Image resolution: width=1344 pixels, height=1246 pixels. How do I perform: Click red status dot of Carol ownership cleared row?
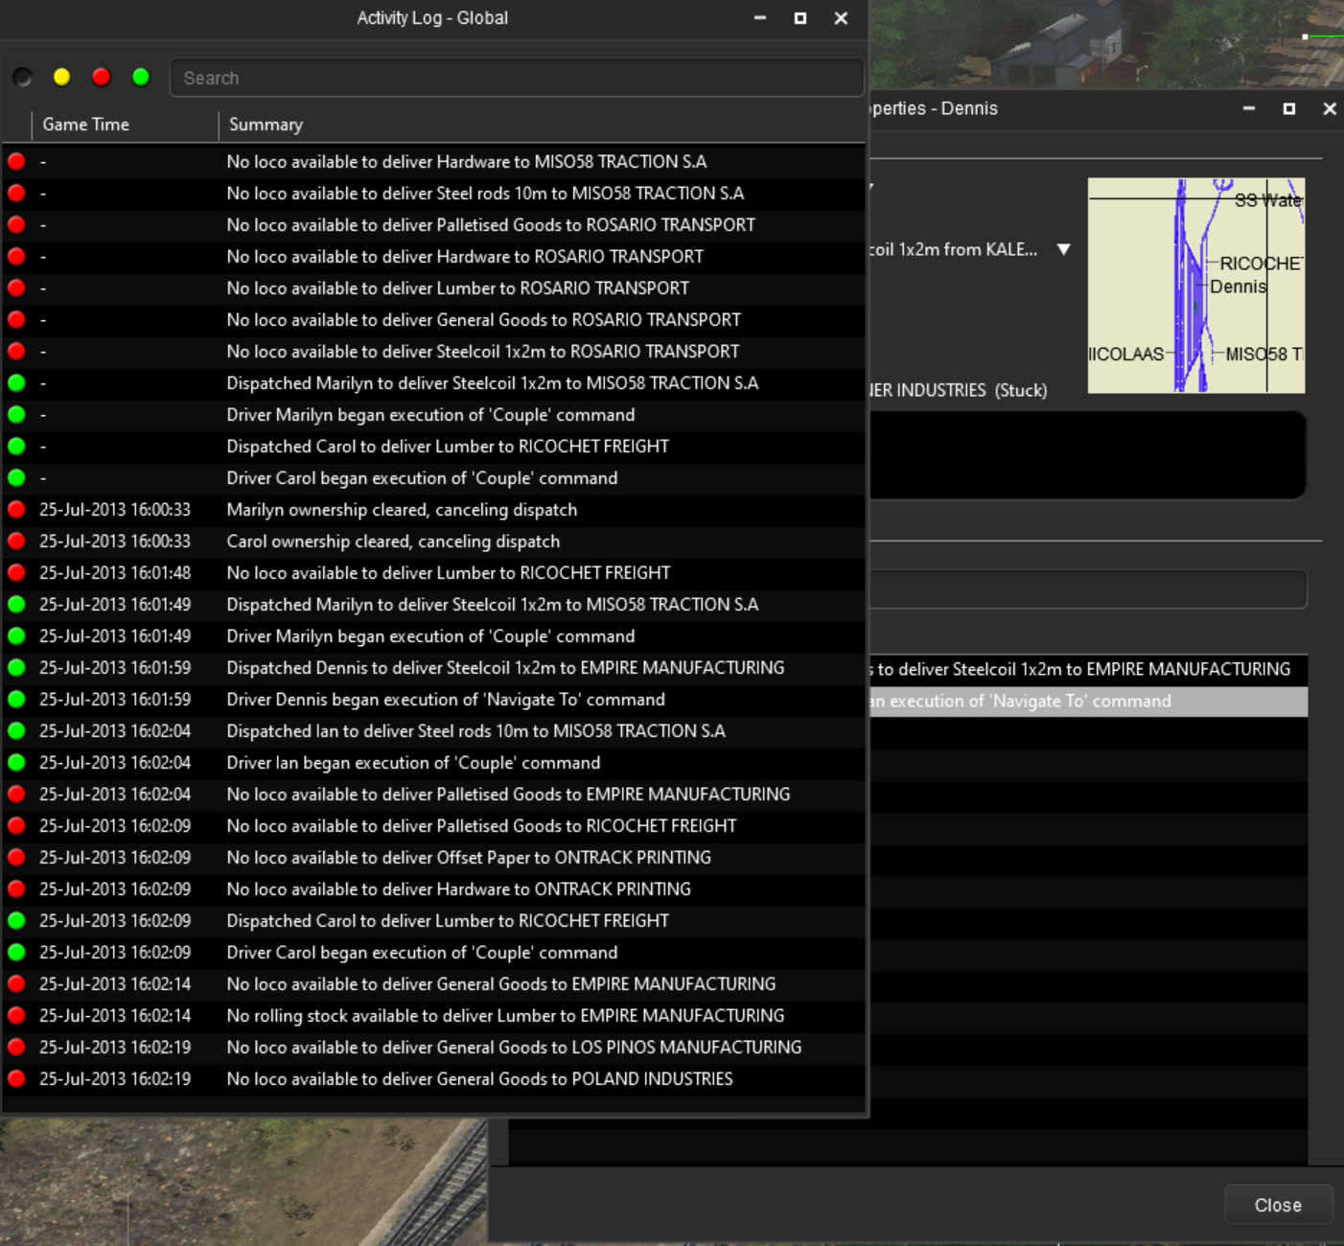click(16, 542)
